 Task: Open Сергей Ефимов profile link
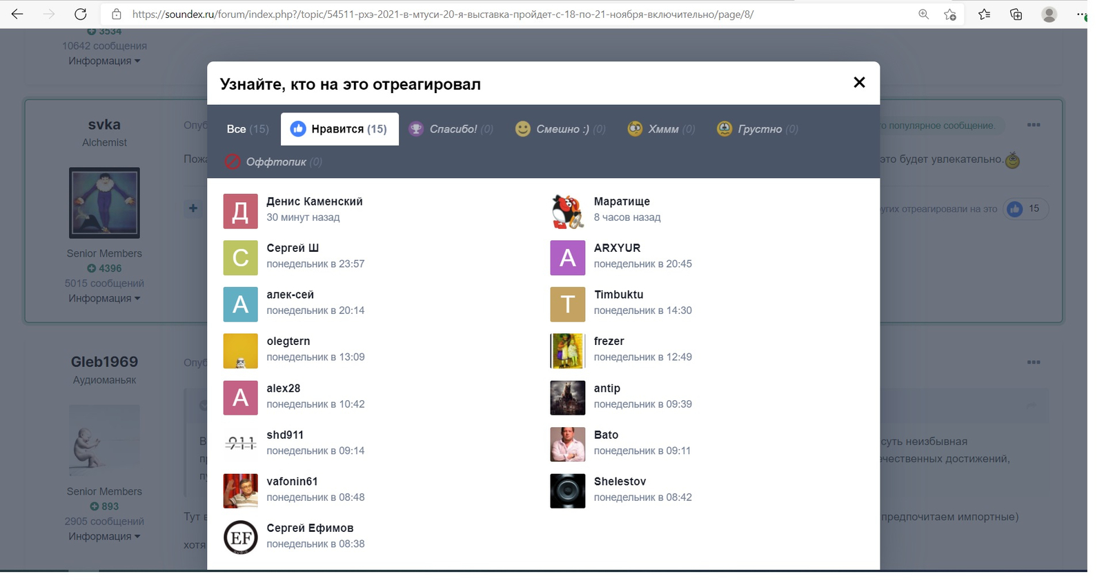[310, 528]
